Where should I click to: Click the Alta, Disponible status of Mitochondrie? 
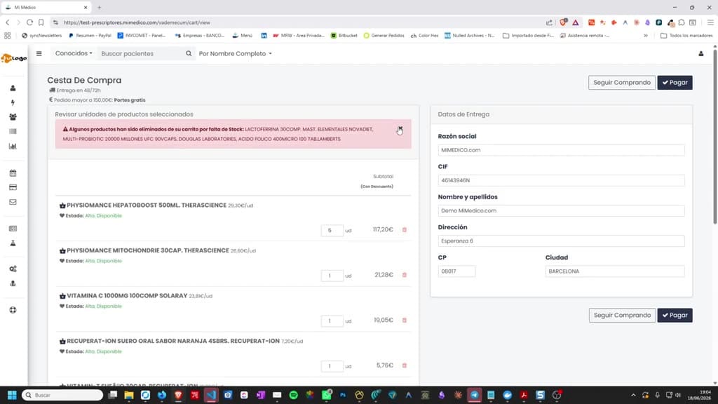[104, 261]
